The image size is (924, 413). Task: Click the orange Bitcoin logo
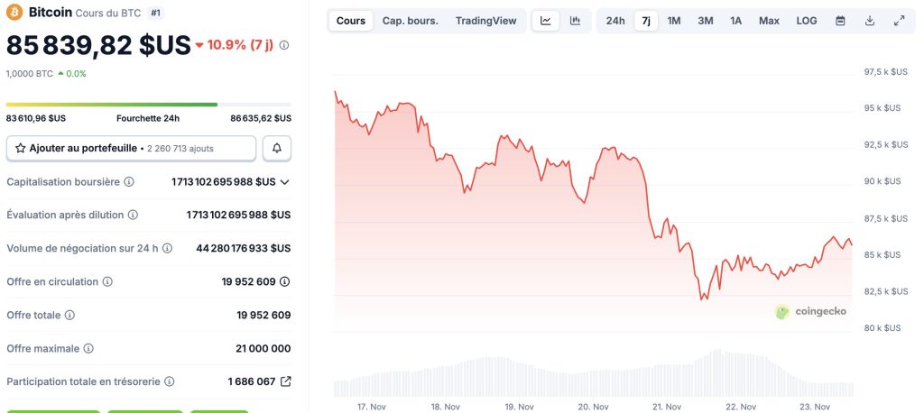tap(14, 13)
